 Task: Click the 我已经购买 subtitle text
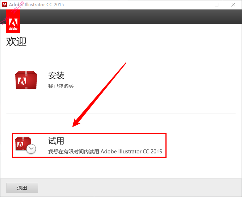[61, 86]
